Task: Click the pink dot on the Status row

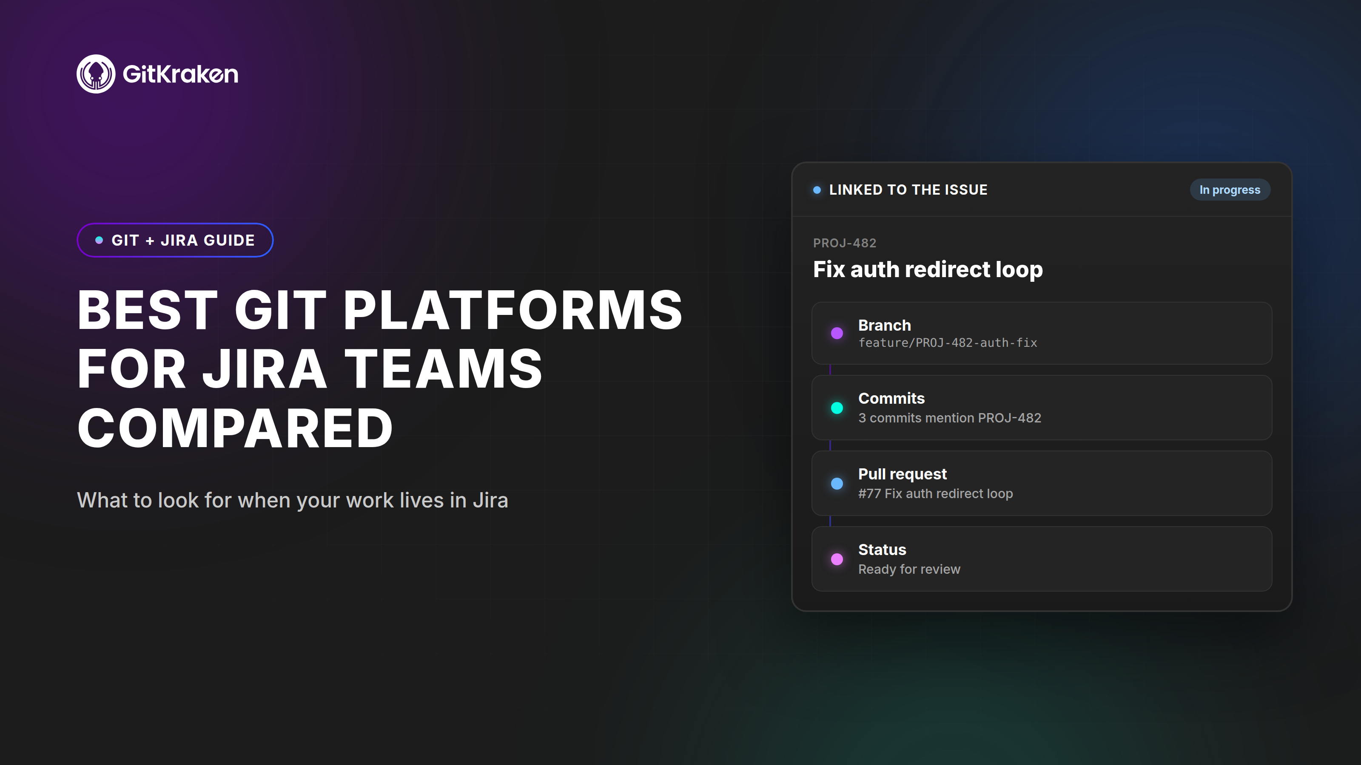Action: click(837, 559)
